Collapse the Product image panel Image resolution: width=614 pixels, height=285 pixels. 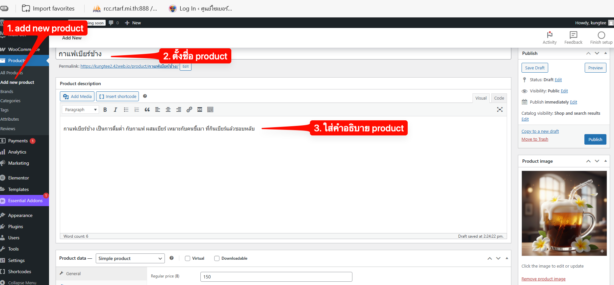point(605,161)
